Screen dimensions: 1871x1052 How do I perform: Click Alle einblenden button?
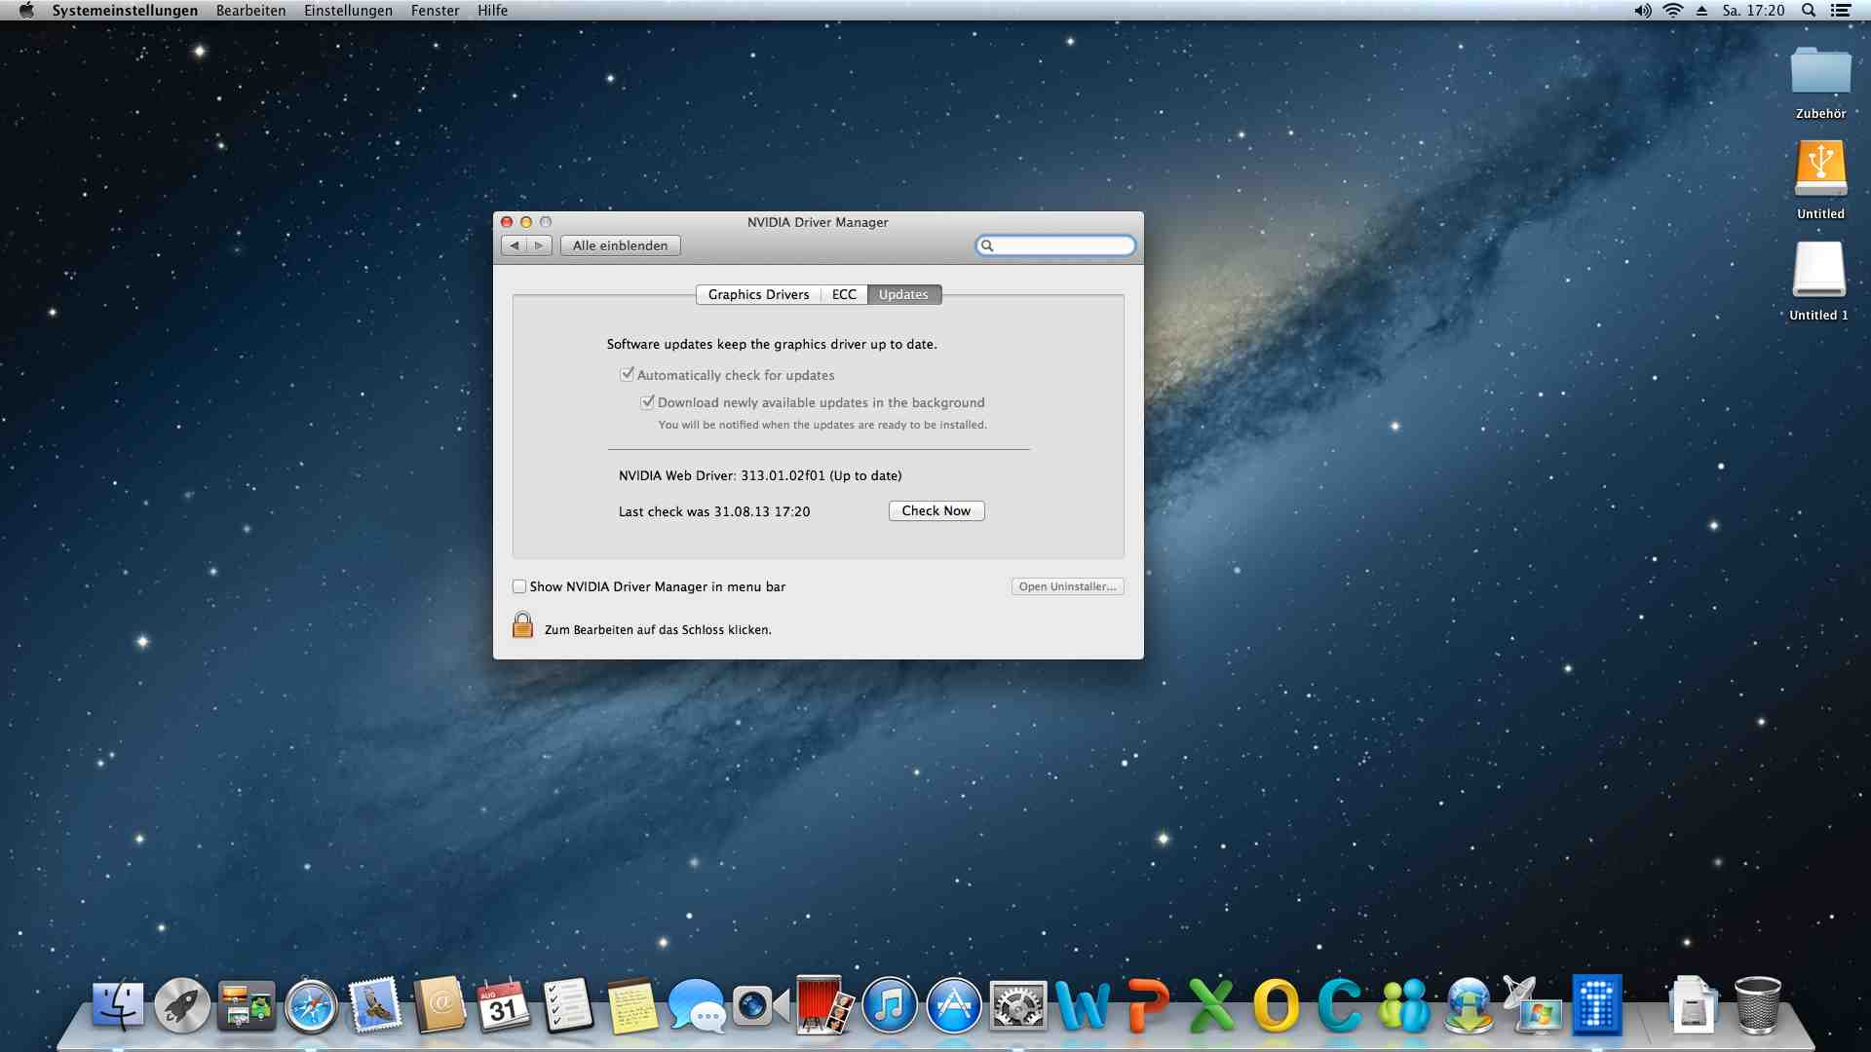click(x=620, y=245)
